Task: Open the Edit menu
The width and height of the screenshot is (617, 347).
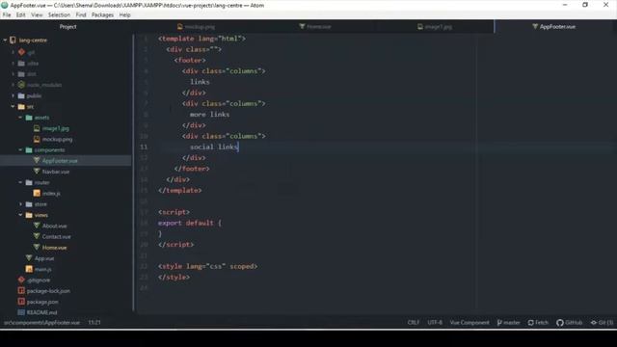Action: (21, 15)
